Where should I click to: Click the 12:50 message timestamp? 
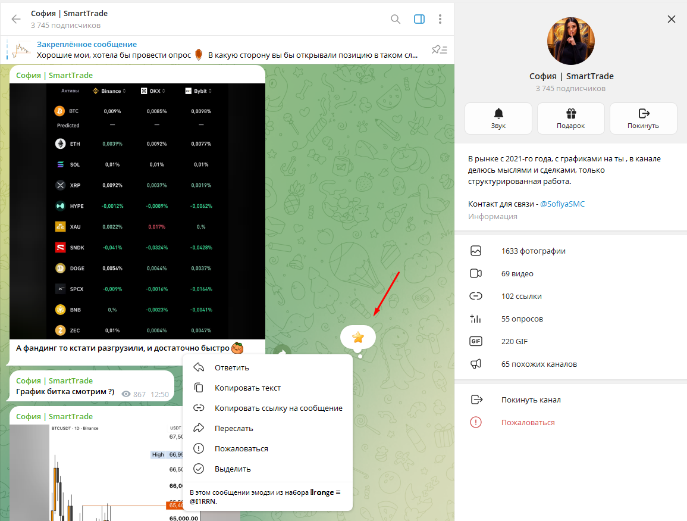[159, 394]
